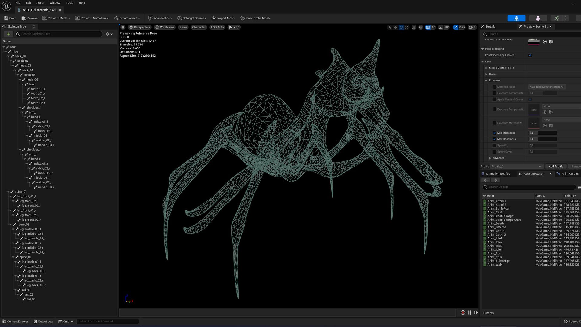Save the skeleton asset
This screenshot has width=581, height=327.
pos(10,18)
